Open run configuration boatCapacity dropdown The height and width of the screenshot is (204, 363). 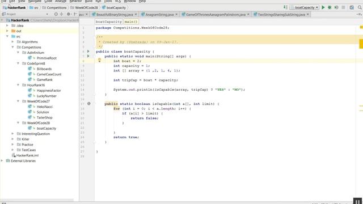click(304, 7)
